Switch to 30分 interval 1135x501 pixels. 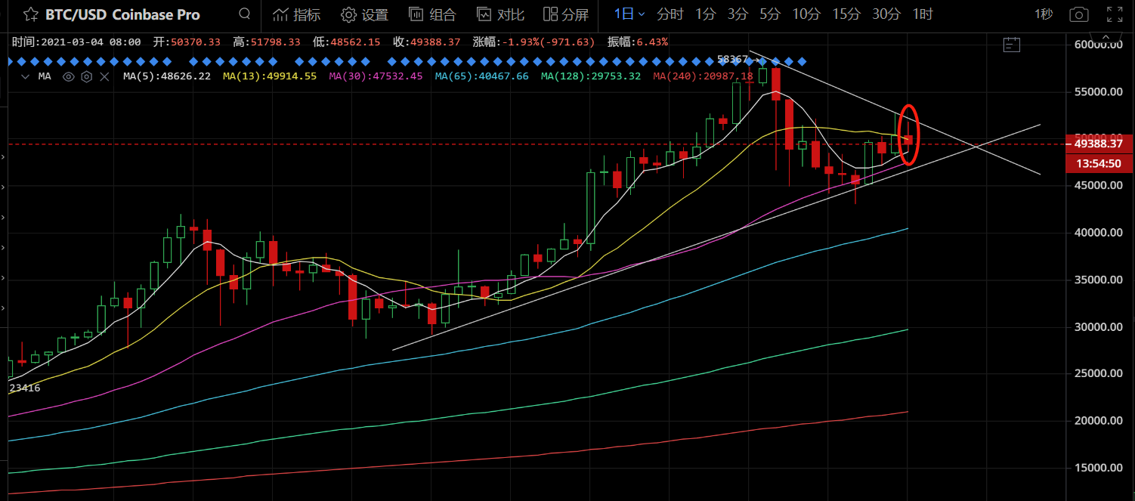[886, 14]
